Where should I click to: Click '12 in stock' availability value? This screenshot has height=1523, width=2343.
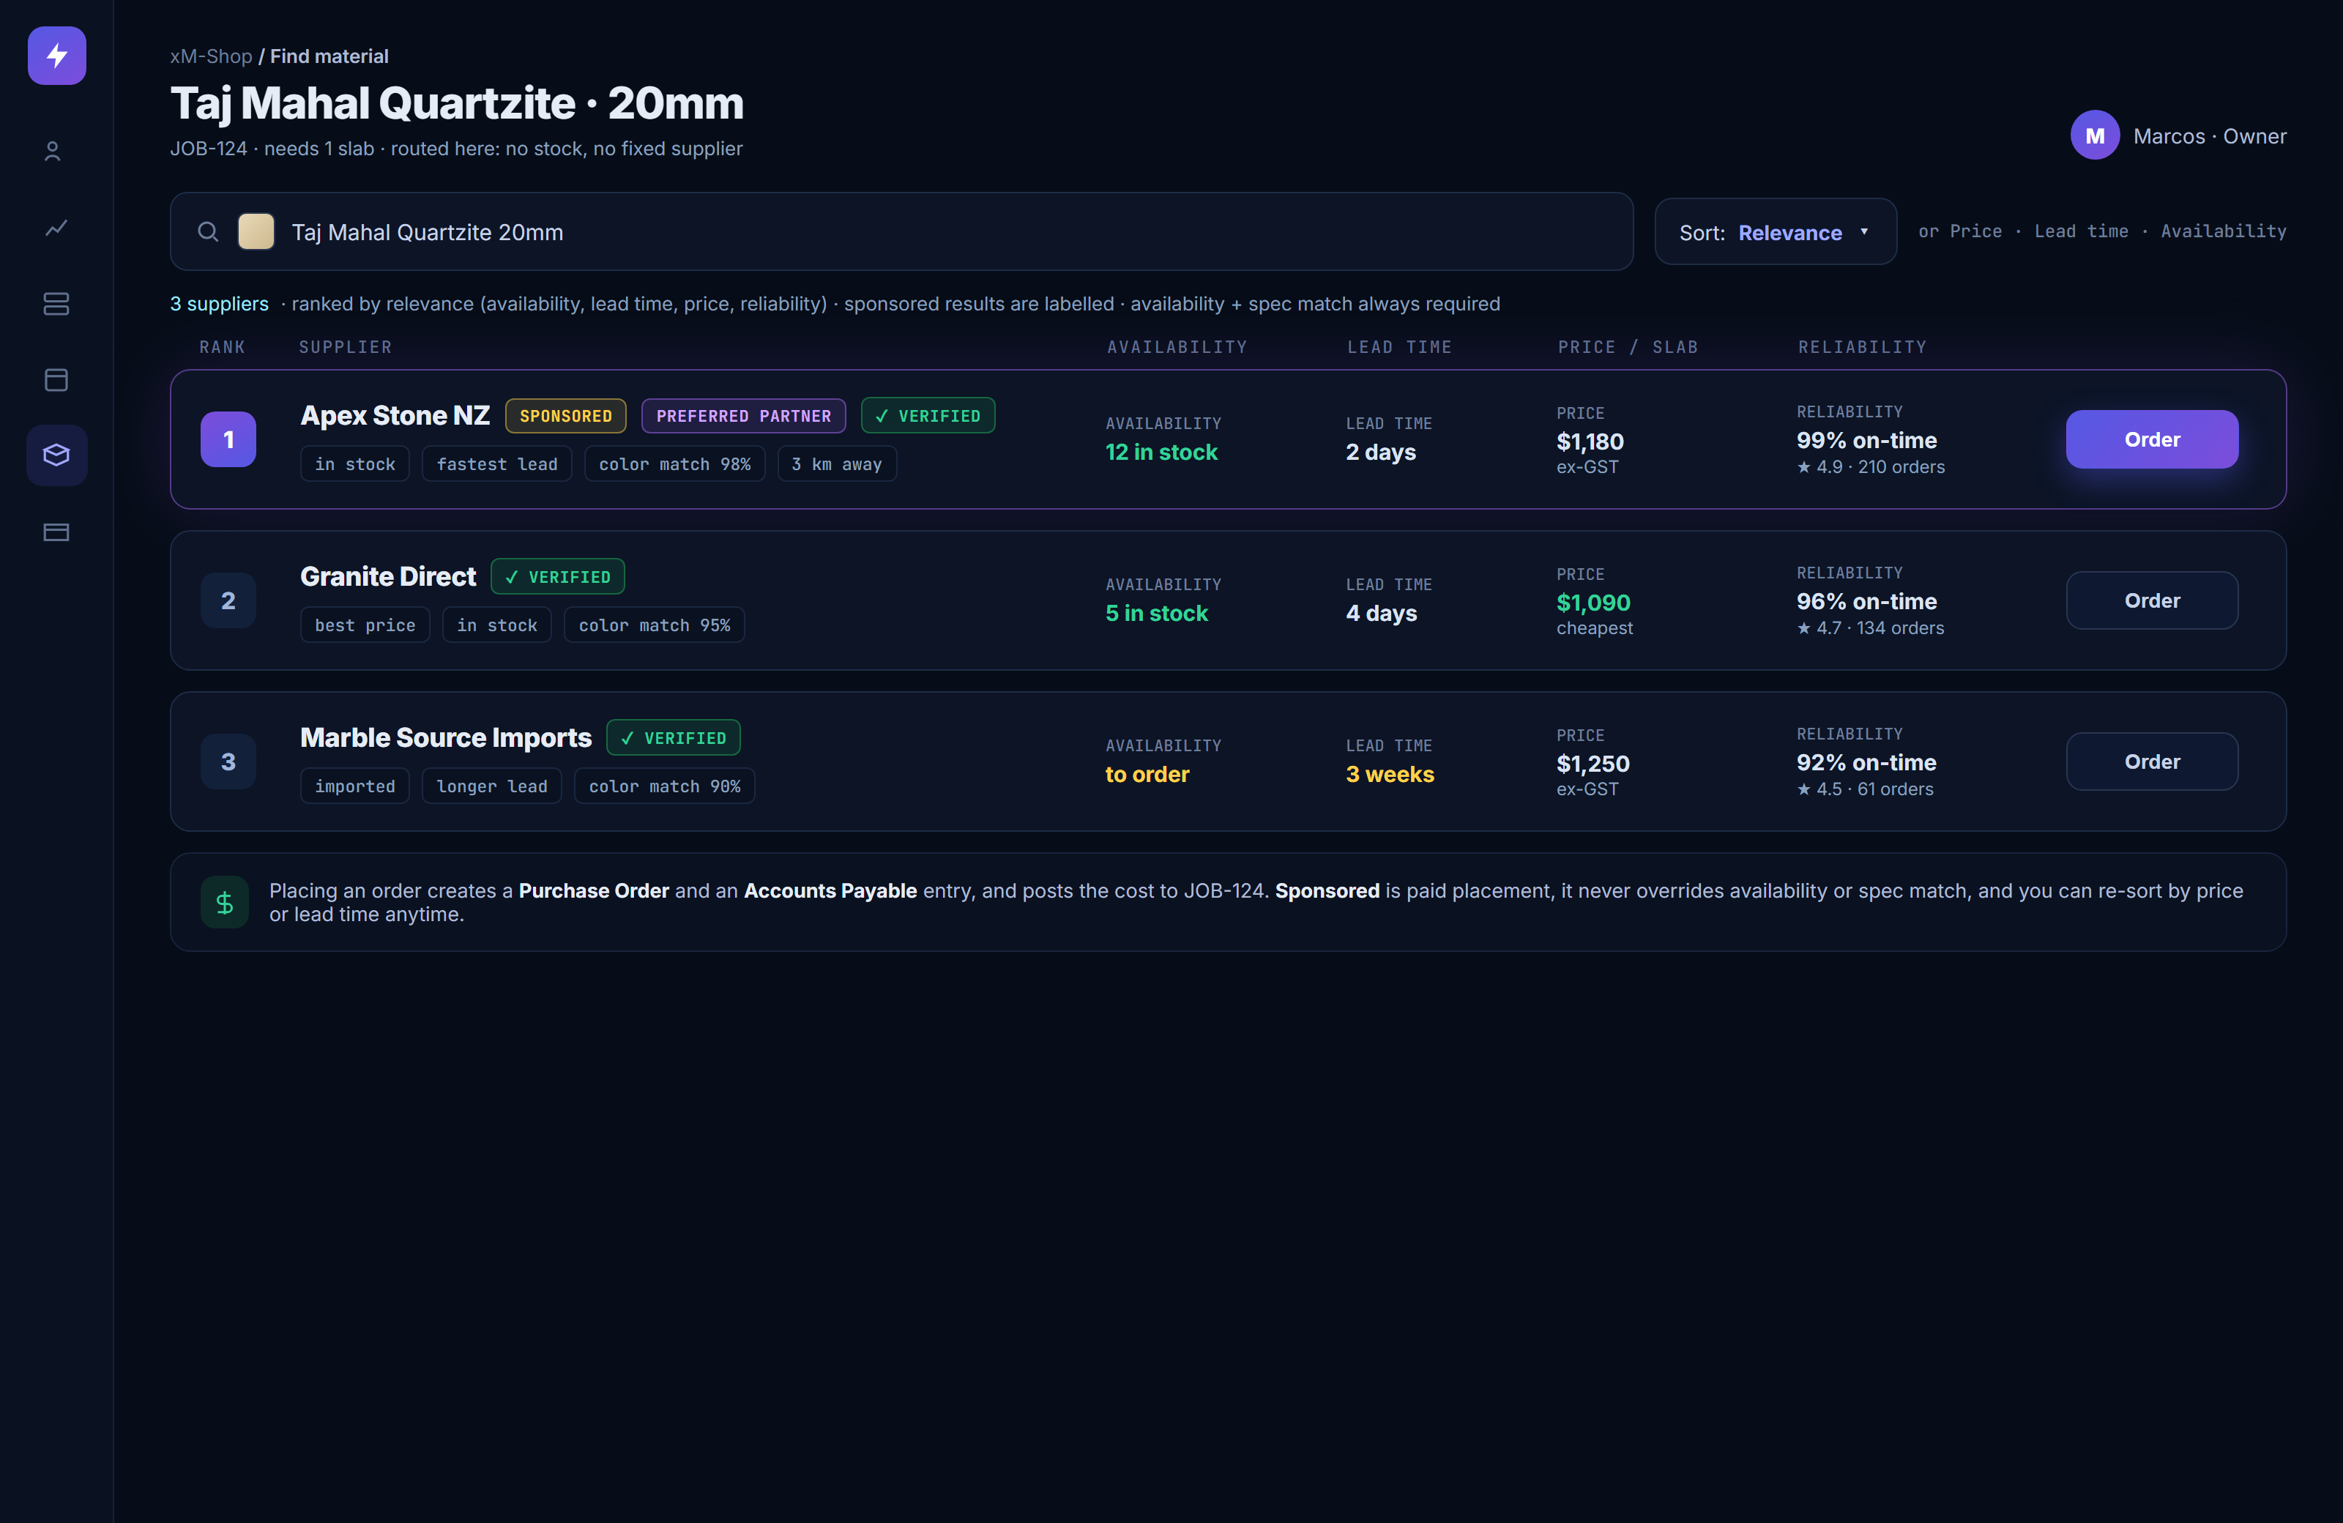1161,452
